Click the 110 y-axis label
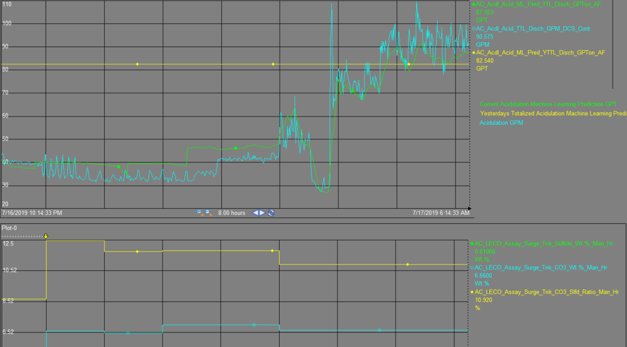Viewport: 627px width, 347px height. [7, 4]
